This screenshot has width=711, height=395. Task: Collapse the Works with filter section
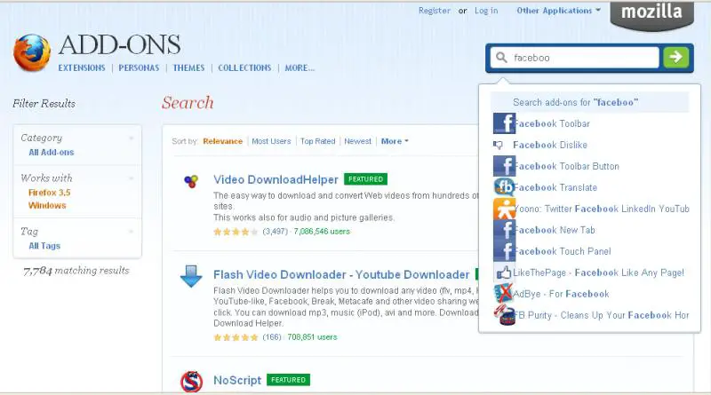coord(132,178)
